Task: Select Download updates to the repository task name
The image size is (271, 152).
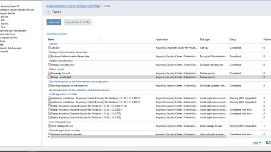Action: (69, 85)
